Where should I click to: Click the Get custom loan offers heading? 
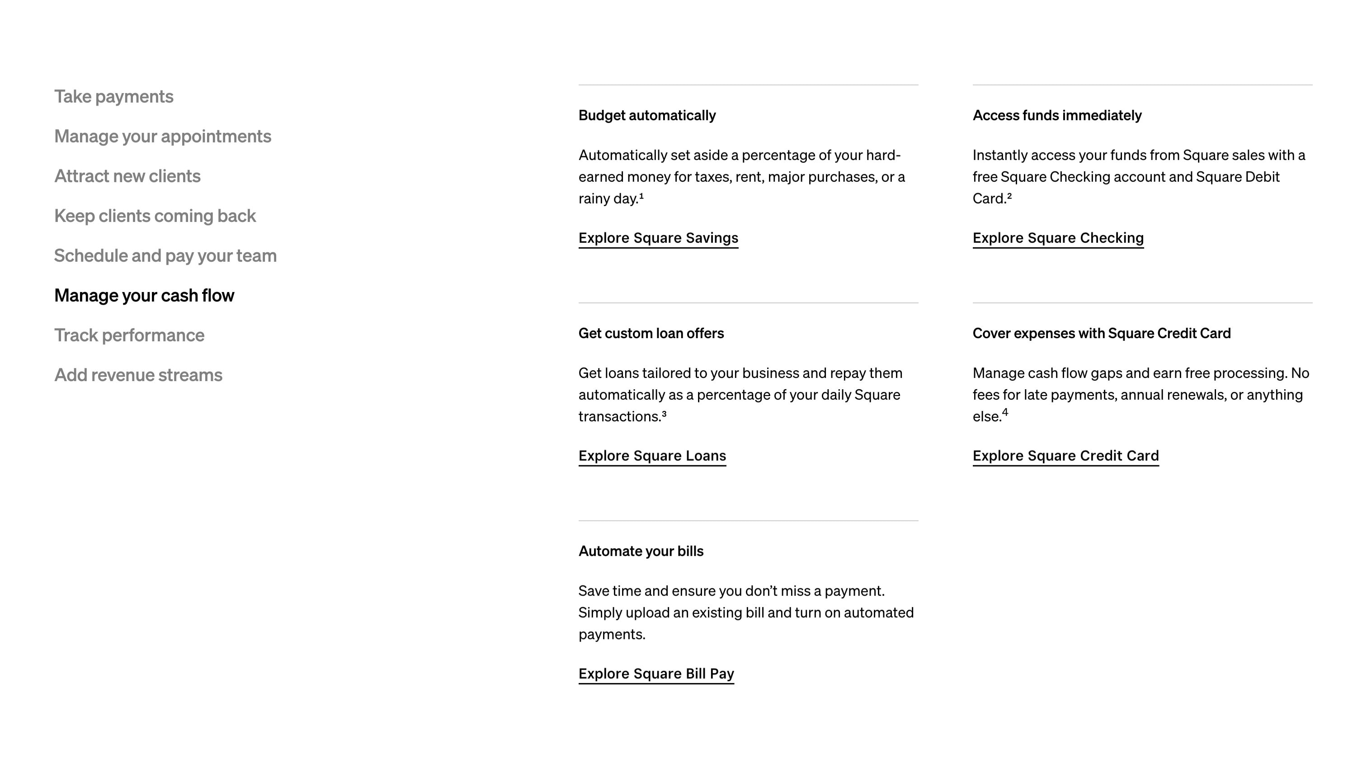(651, 333)
